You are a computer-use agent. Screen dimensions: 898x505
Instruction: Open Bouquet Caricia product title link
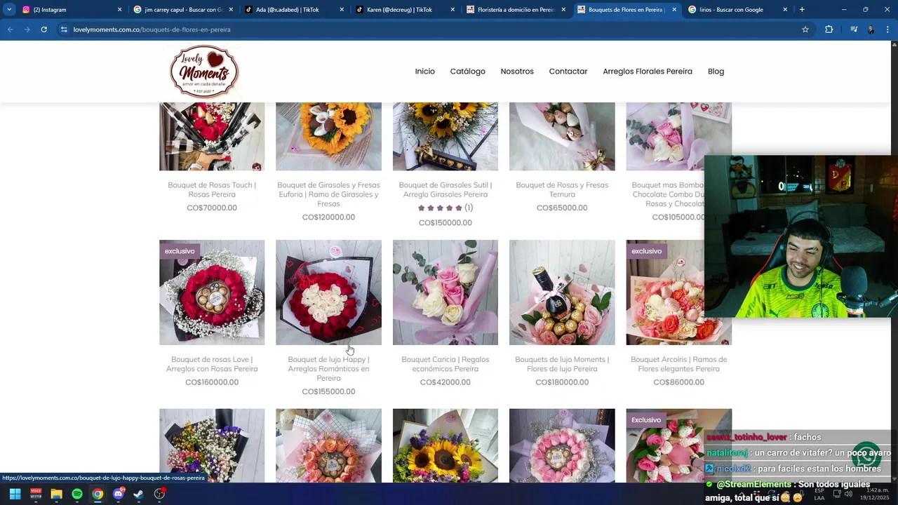click(445, 364)
